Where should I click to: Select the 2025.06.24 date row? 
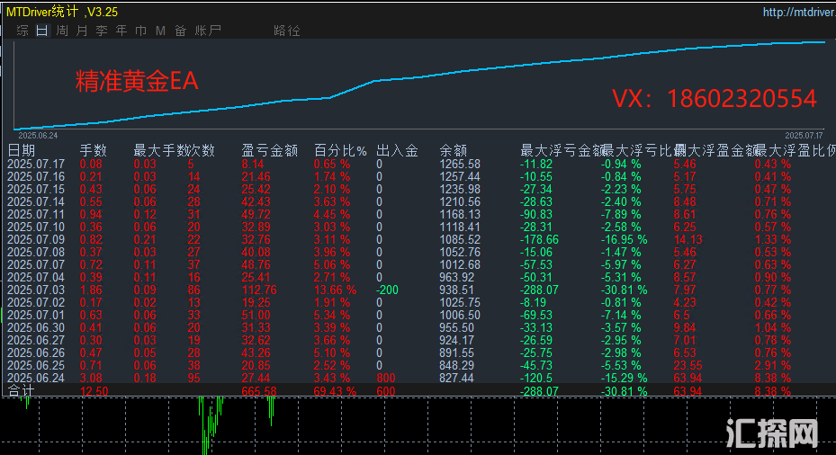pos(36,379)
